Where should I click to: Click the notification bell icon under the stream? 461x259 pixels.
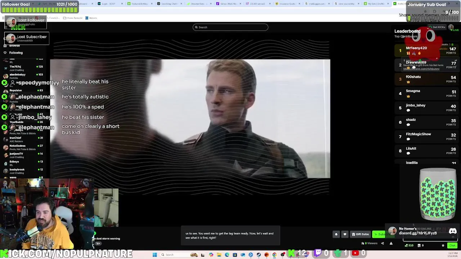click(336, 234)
